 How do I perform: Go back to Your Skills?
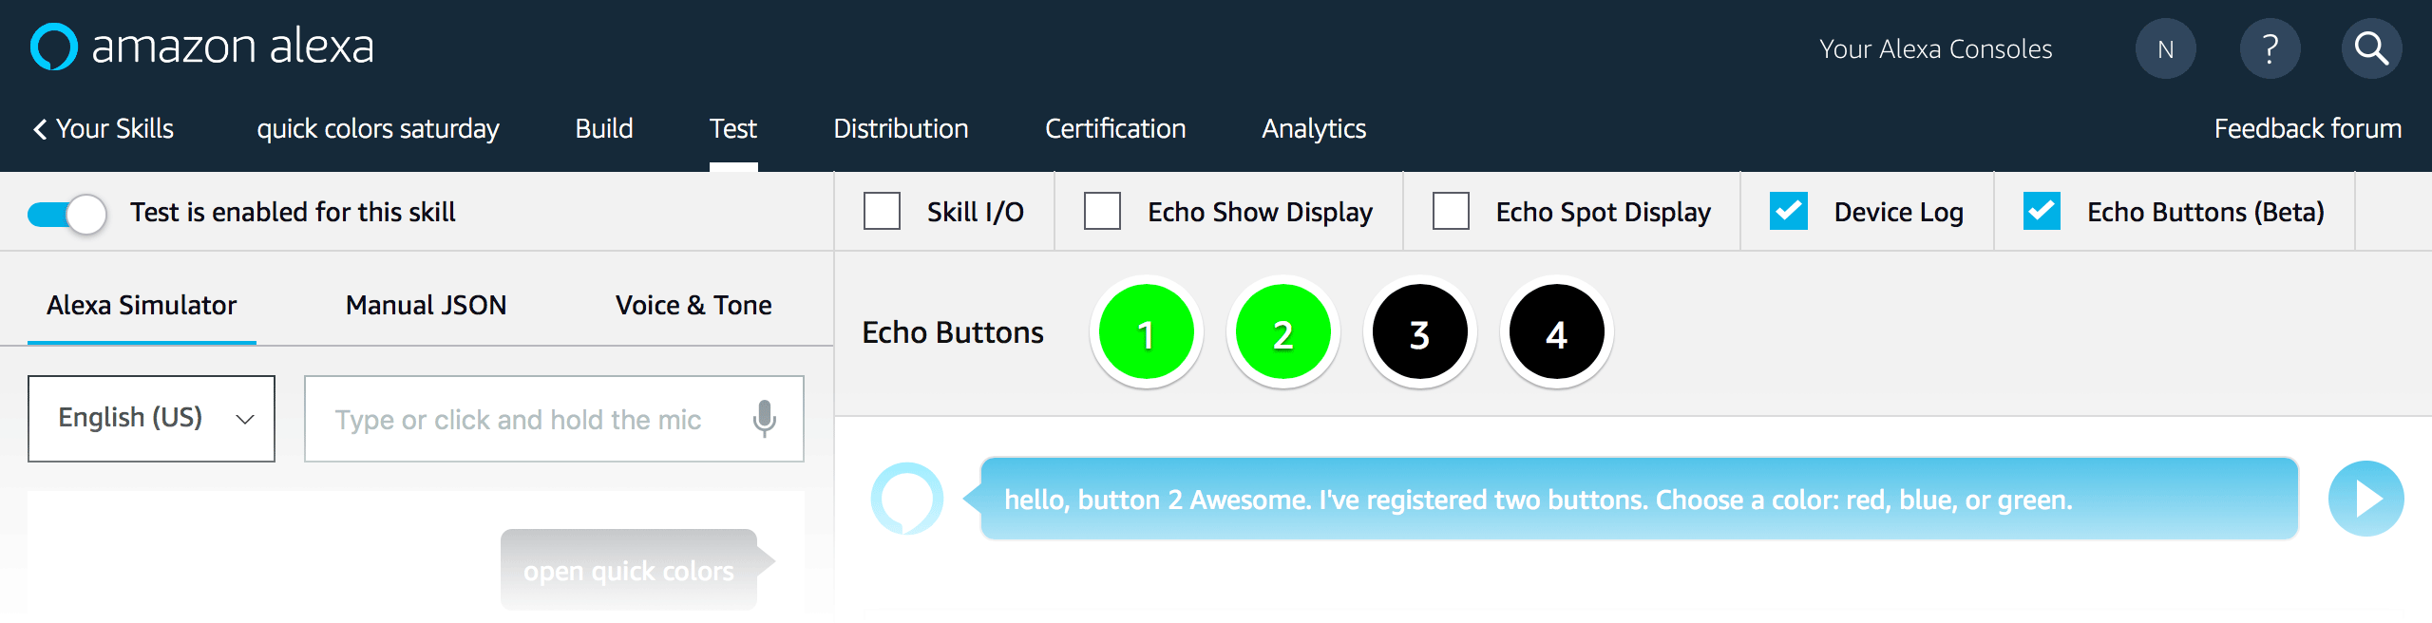[104, 128]
